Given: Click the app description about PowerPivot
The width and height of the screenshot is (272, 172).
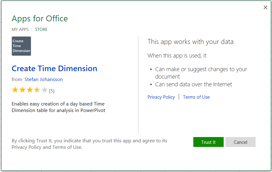Looking at the screenshot, I should click(58, 107).
